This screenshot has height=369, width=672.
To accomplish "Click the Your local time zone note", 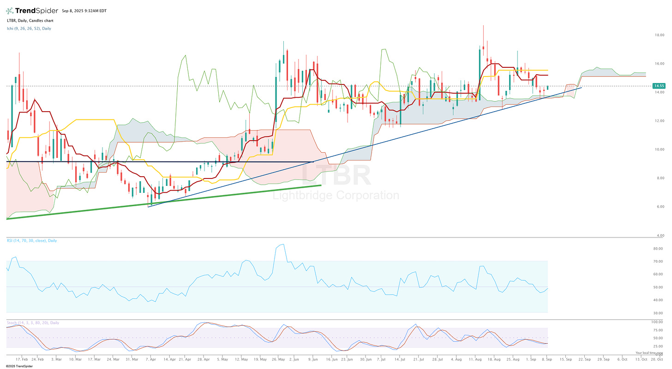I will pyautogui.click(x=650, y=352).
